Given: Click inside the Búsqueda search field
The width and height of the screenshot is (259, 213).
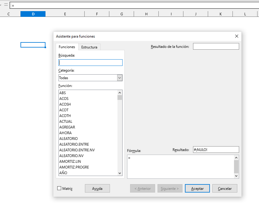Looking at the screenshot, I should pyautogui.click(x=90, y=62).
